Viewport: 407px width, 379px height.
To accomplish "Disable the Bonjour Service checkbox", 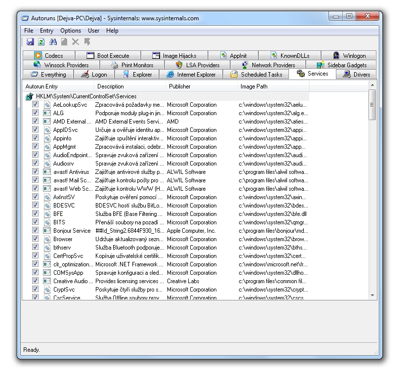I will (x=35, y=230).
